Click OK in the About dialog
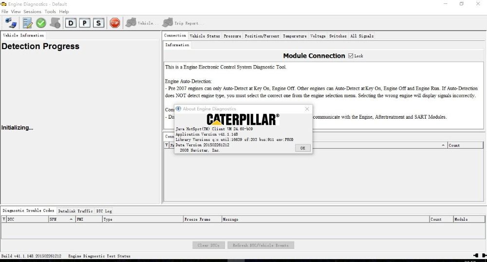487x262 pixels. 302,148
